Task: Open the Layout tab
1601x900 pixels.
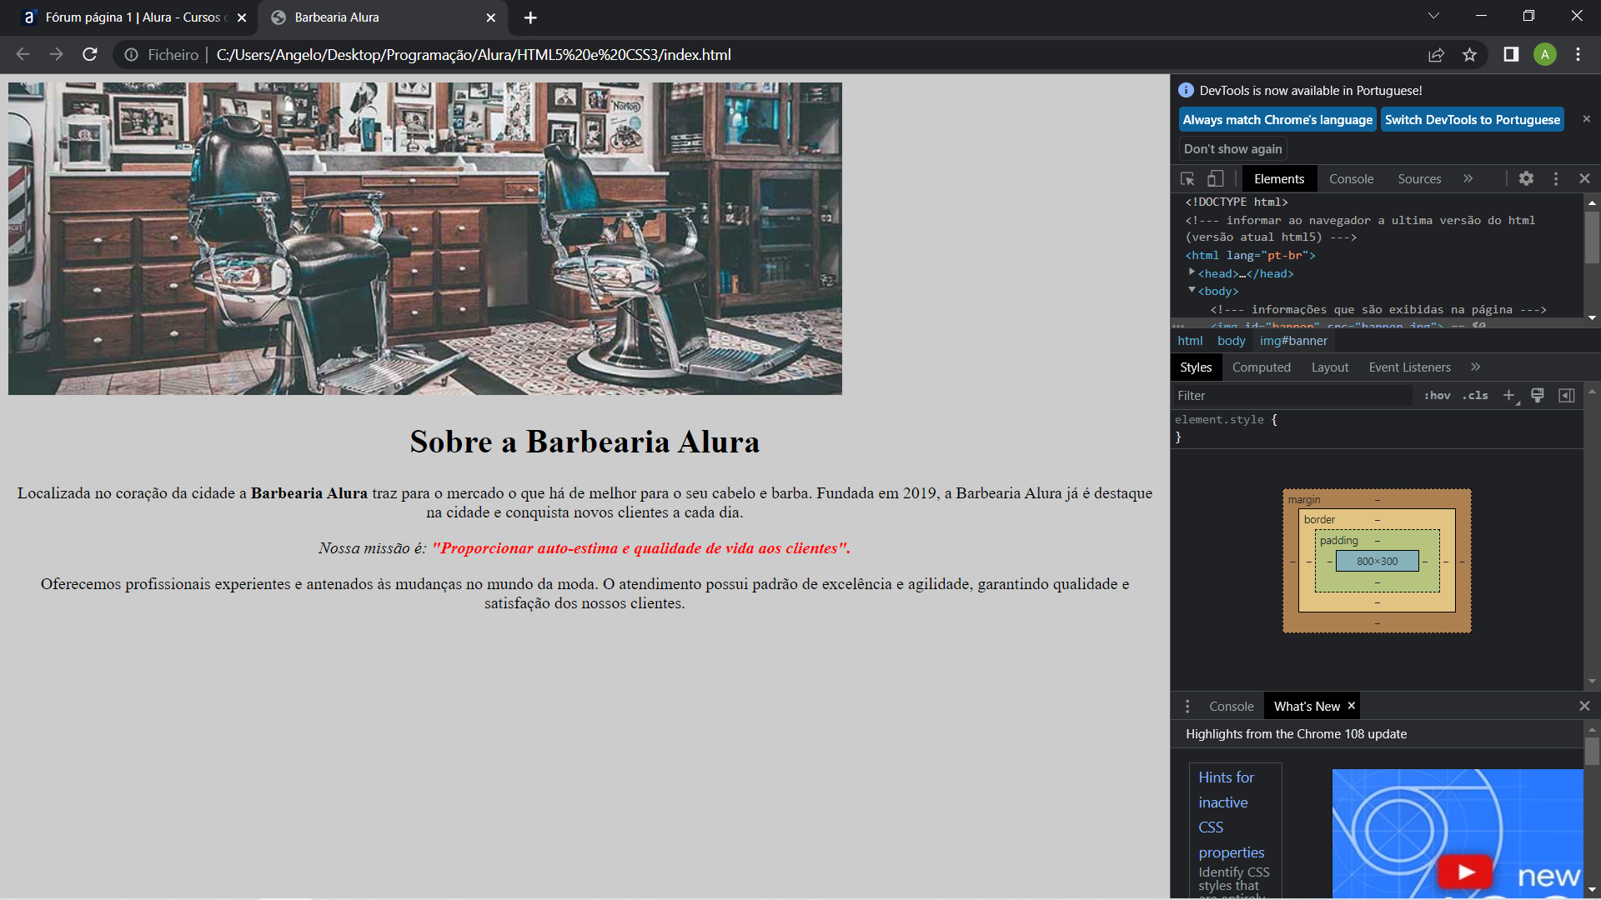Action: click(x=1329, y=367)
